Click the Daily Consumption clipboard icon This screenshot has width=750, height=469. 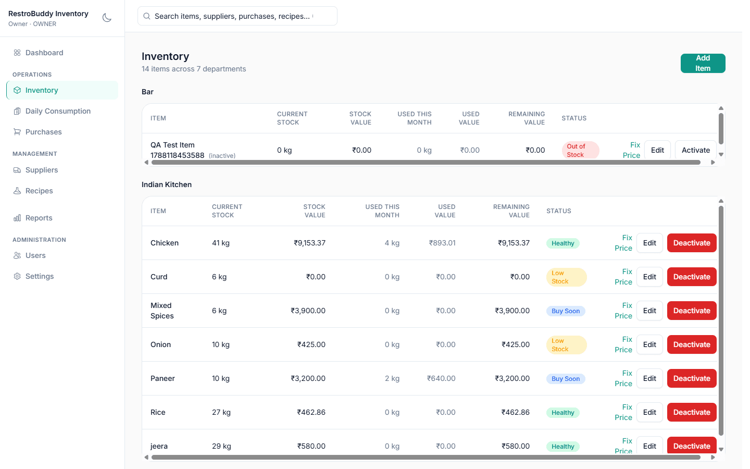click(x=17, y=111)
